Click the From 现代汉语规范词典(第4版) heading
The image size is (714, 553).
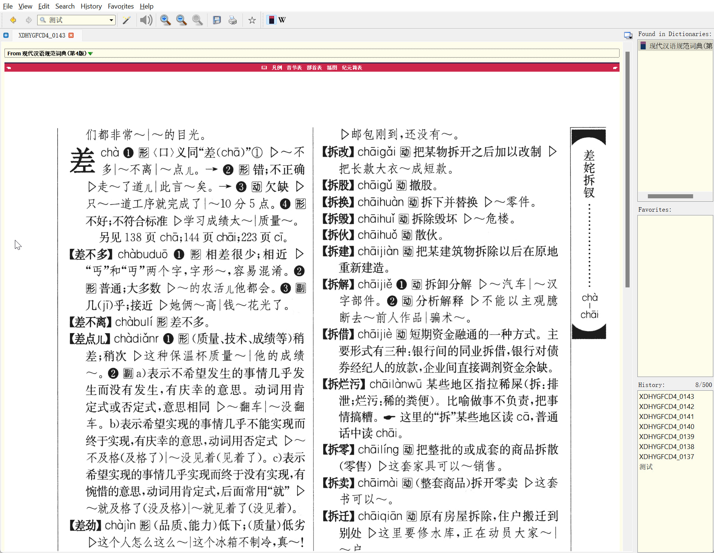pos(47,53)
